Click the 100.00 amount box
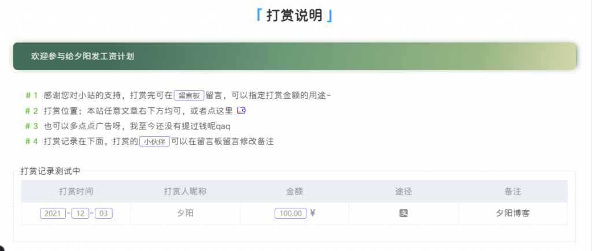Viewport: 592px width, 251px height. click(291, 213)
